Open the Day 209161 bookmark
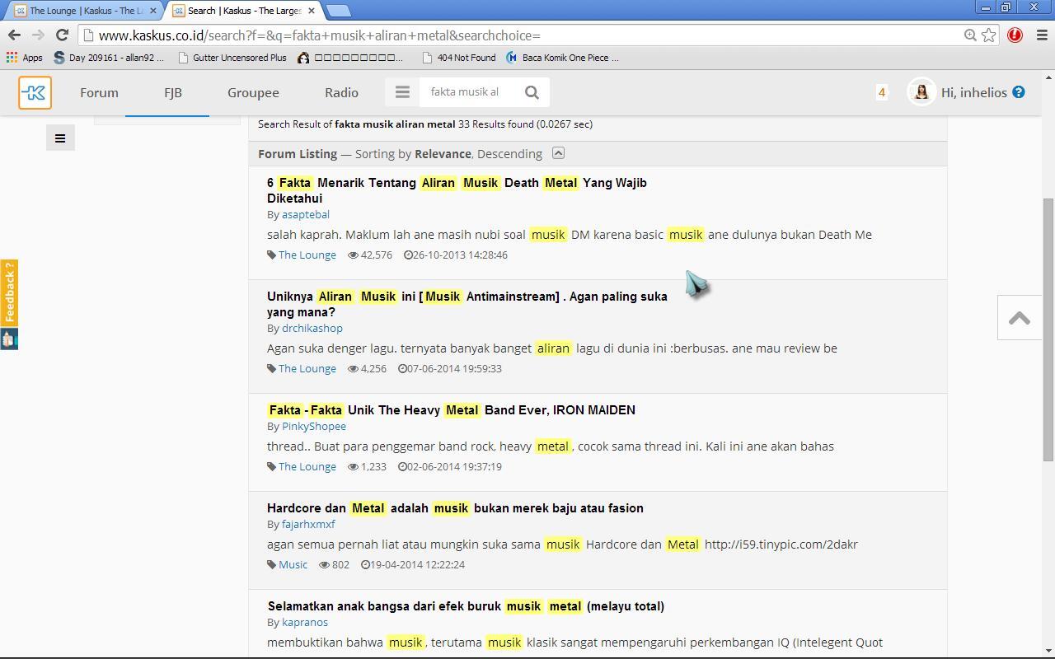Image resolution: width=1055 pixels, height=659 pixels. (109, 58)
